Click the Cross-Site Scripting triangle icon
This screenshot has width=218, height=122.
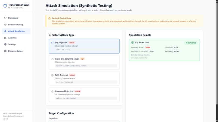coord(52,59)
